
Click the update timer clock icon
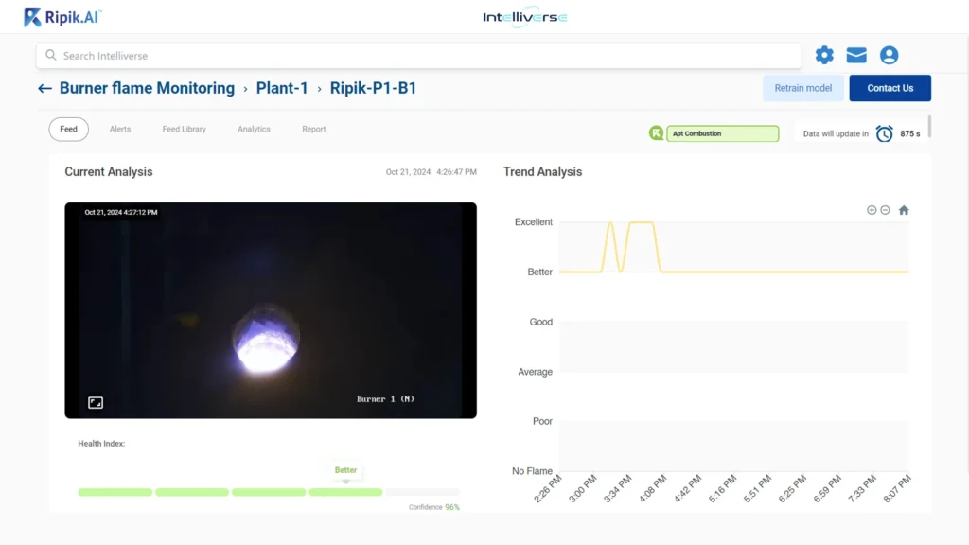pyautogui.click(x=884, y=133)
